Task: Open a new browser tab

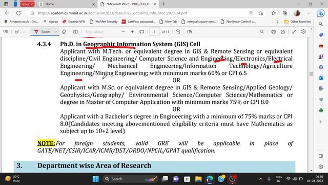Action: 163,4
